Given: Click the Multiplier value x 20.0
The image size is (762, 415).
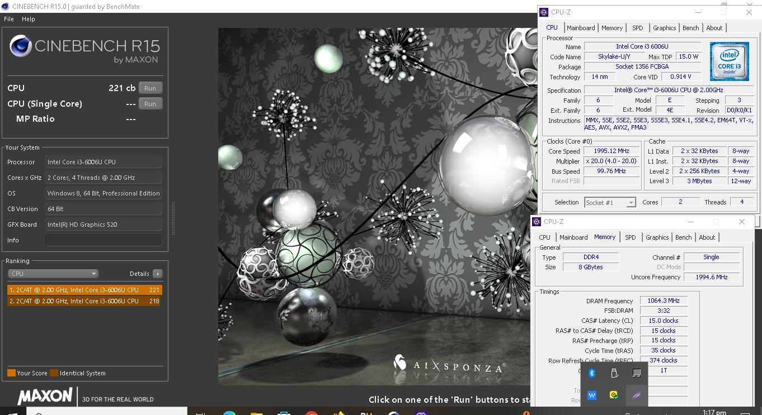Looking at the screenshot, I should pyautogui.click(x=612, y=161).
